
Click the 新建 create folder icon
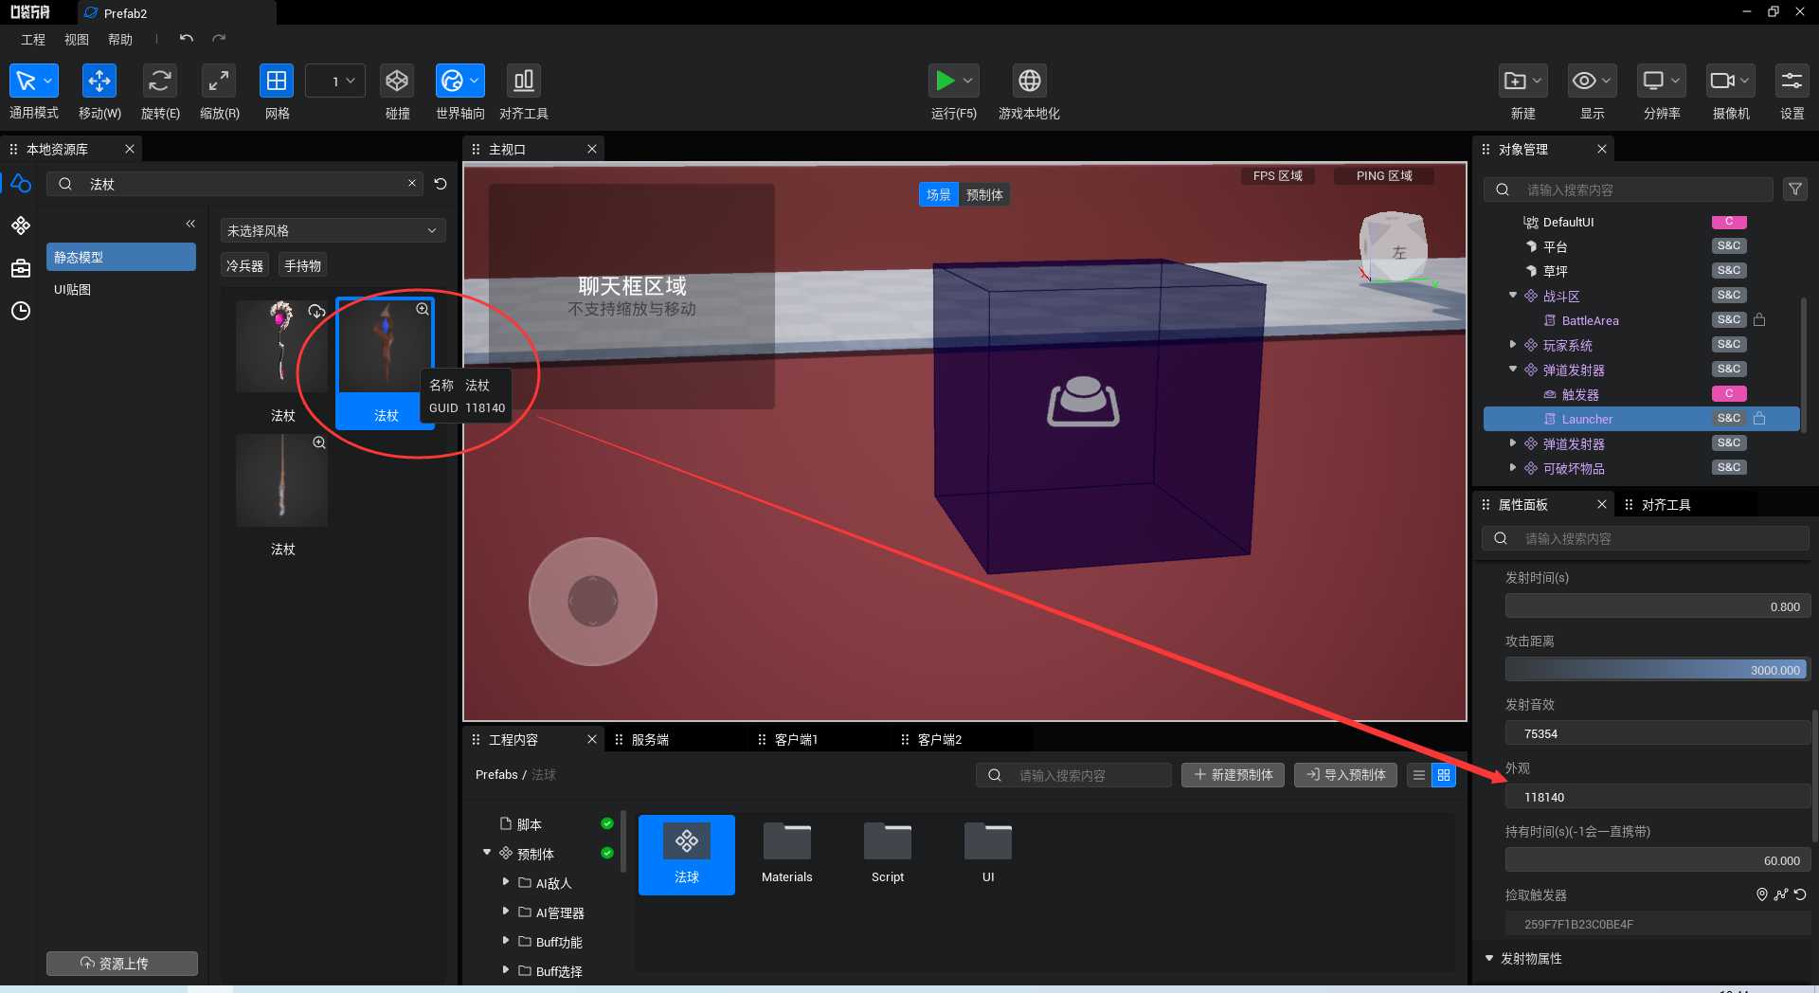(1522, 81)
